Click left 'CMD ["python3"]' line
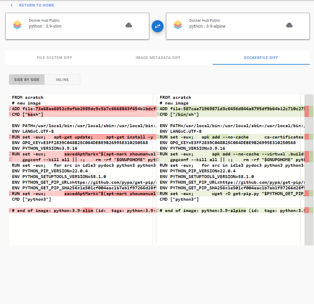This screenshot has height=304, width=314. click(32, 199)
